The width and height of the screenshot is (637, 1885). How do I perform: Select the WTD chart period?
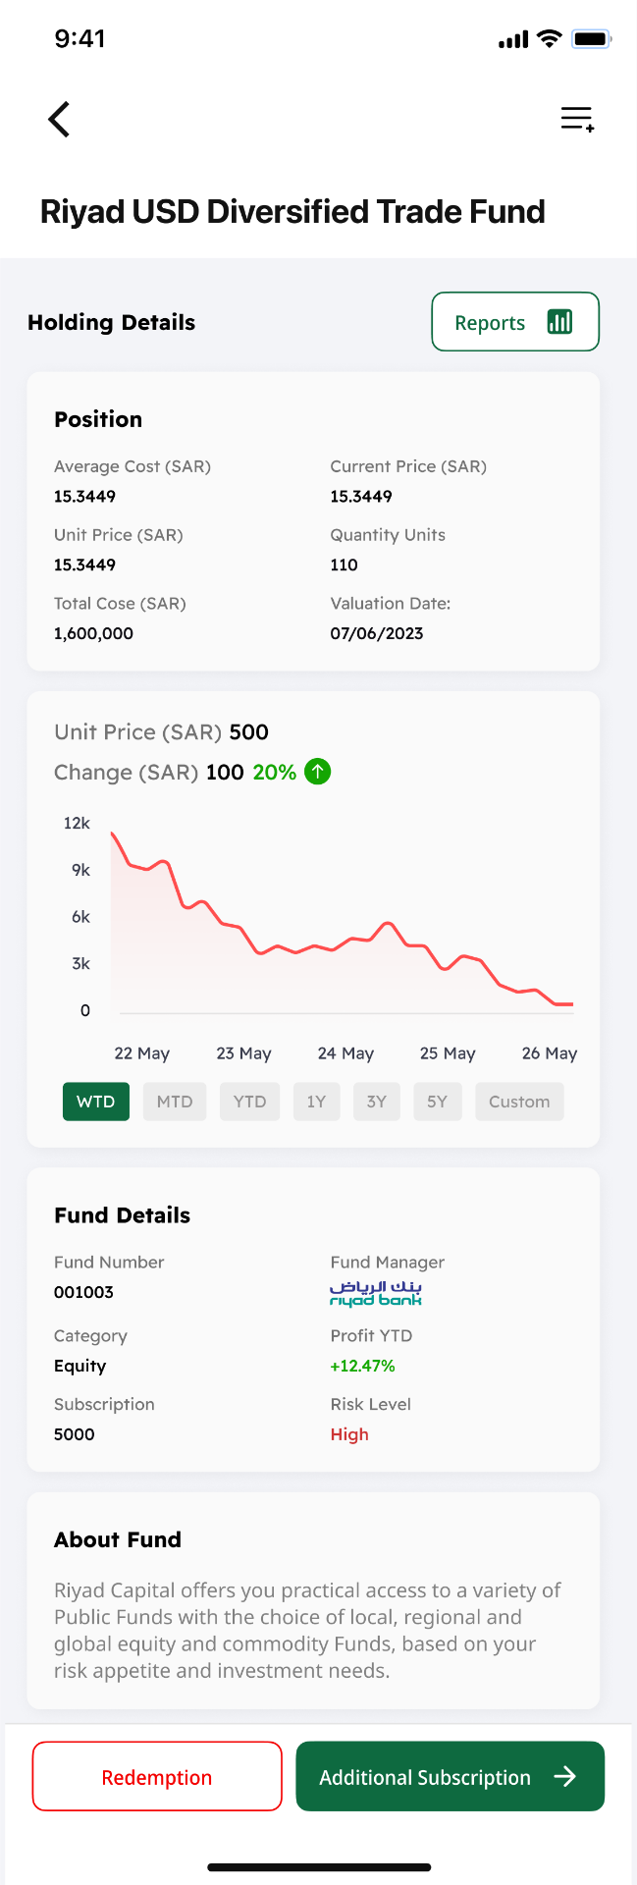[x=95, y=1101]
